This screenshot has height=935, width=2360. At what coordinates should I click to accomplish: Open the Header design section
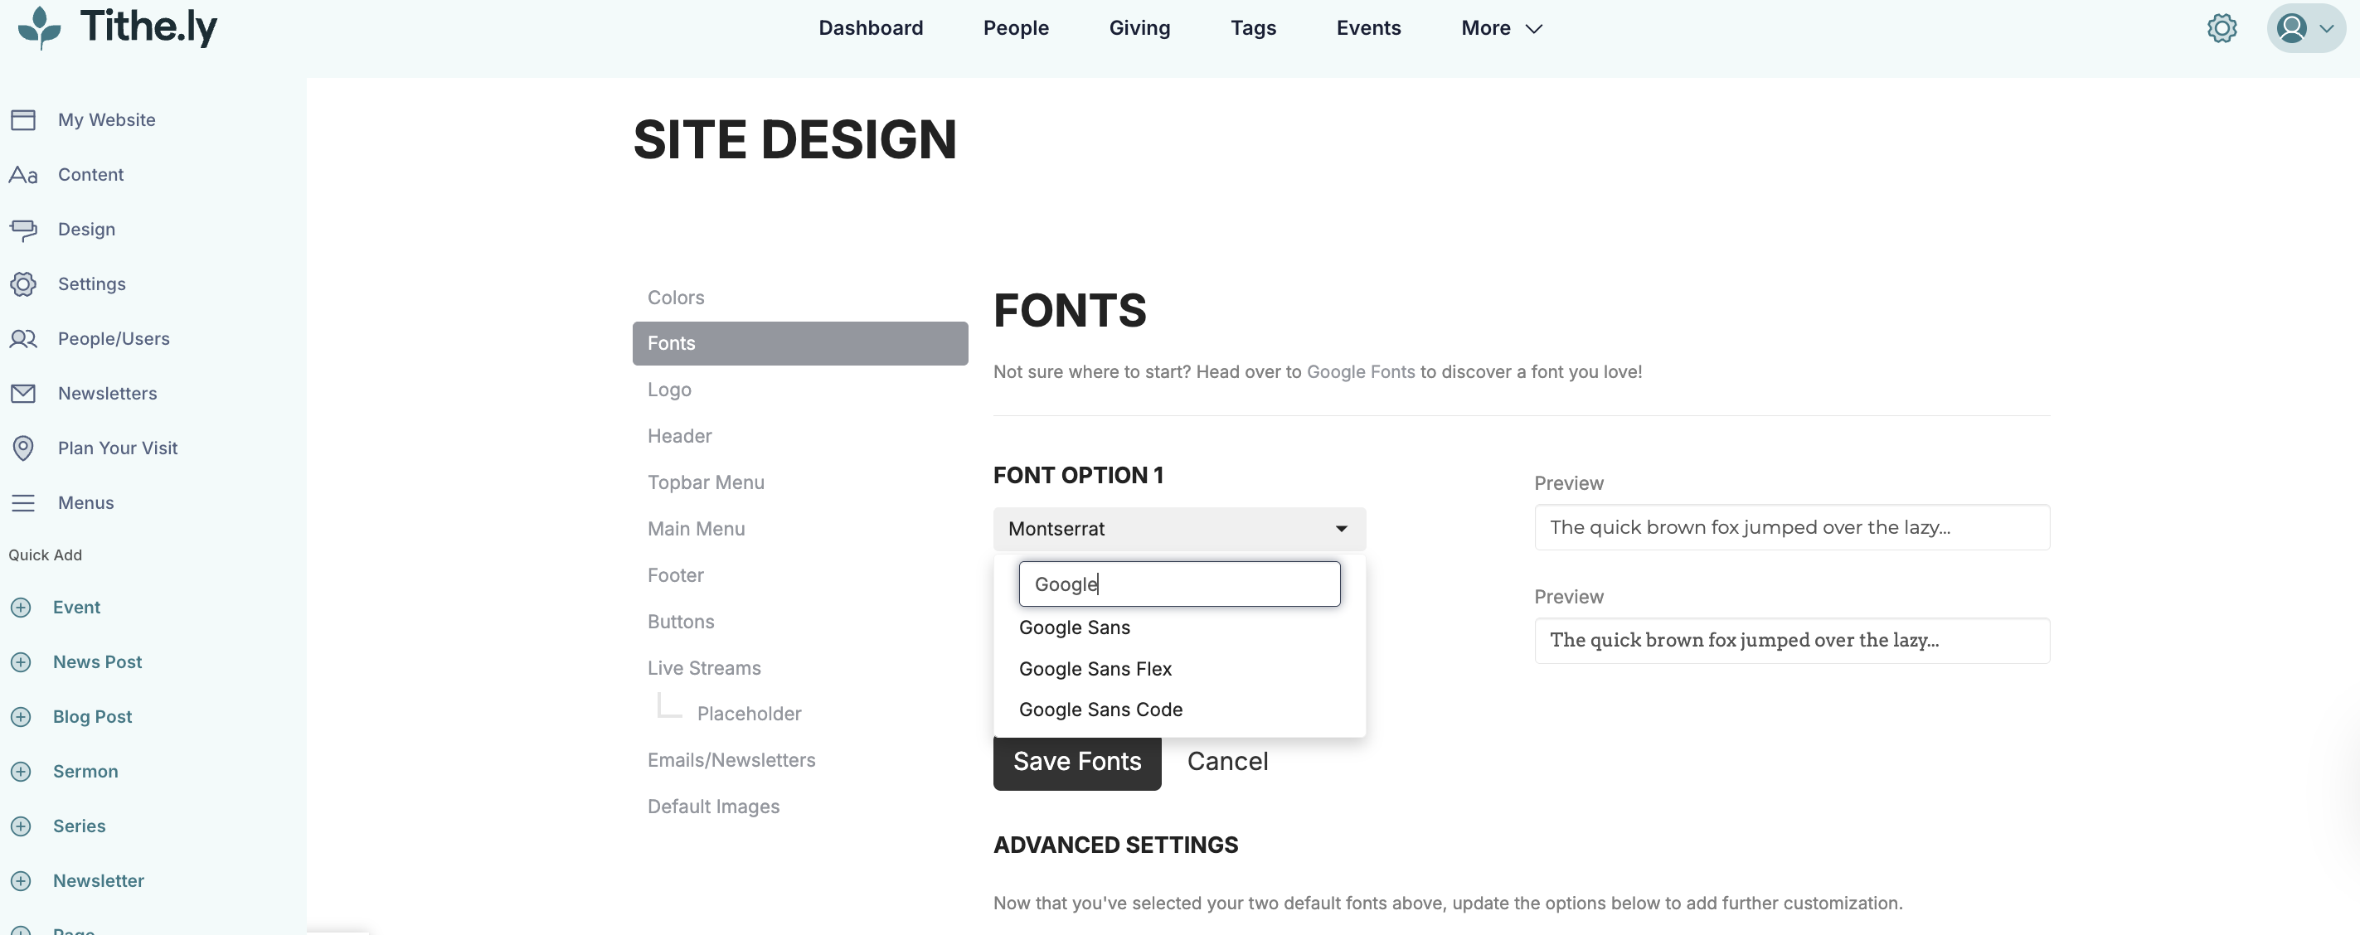point(680,436)
